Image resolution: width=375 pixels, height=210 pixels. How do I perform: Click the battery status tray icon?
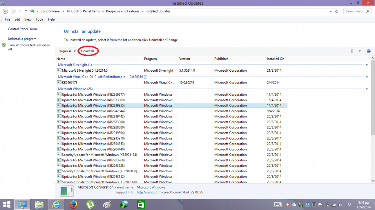[327, 205]
